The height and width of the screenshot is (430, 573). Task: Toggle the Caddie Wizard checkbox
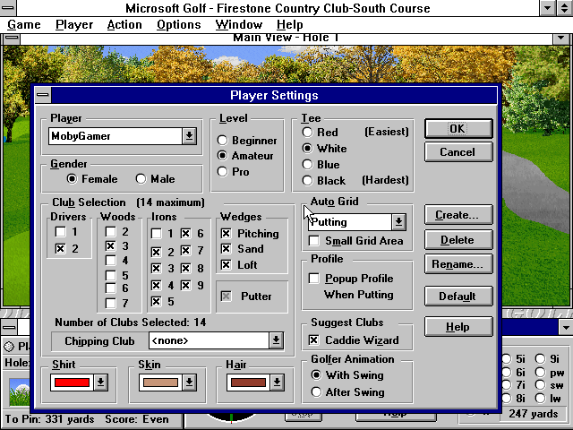(x=314, y=340)
